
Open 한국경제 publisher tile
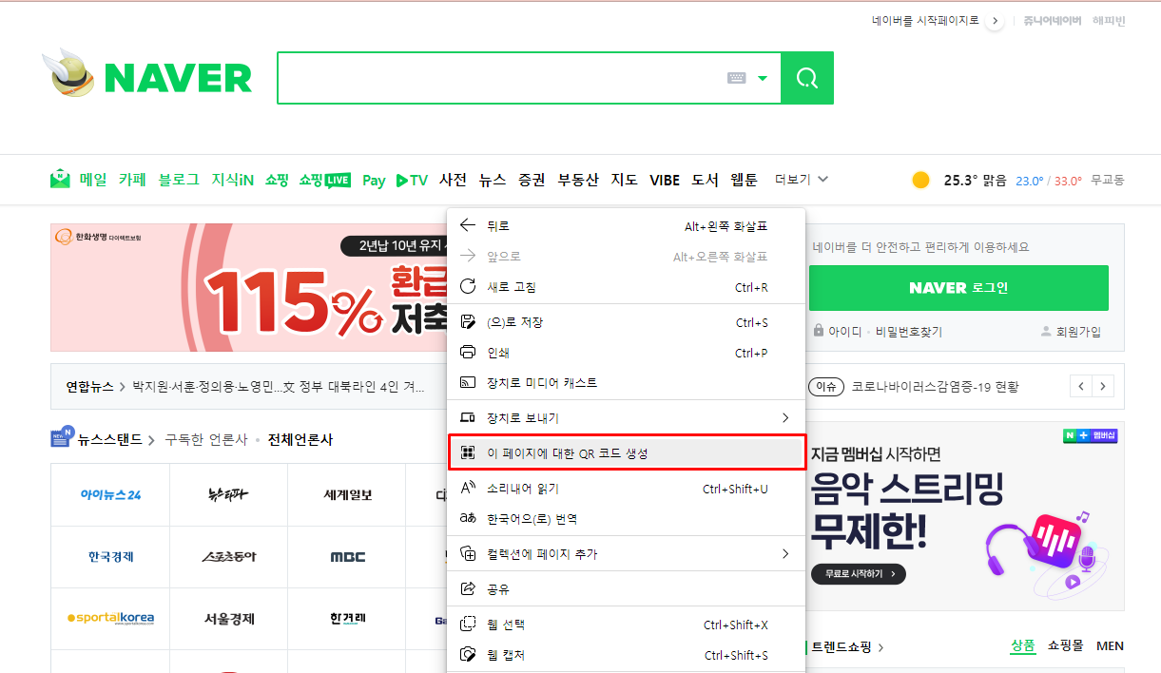pos(110,557)
